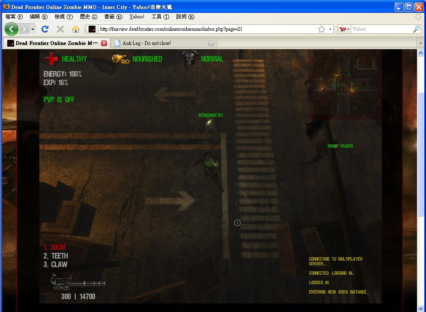
Task: Open the Yahoo! menu
Action: pos(137,17)
